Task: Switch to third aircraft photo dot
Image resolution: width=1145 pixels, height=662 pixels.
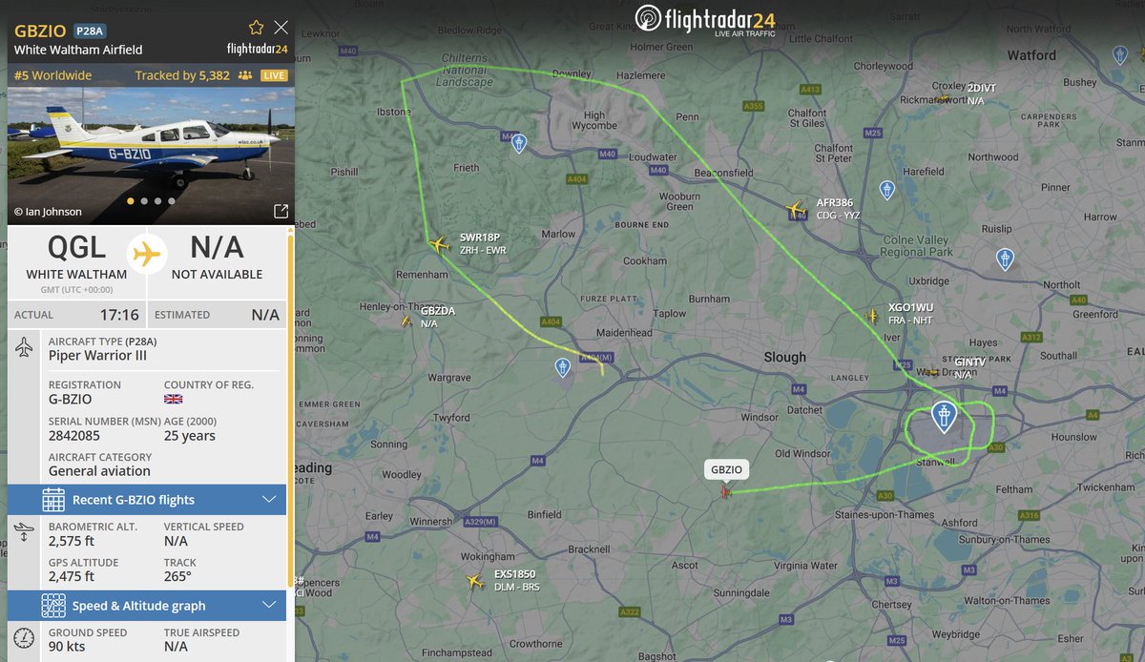Action: tap(157, 201)
